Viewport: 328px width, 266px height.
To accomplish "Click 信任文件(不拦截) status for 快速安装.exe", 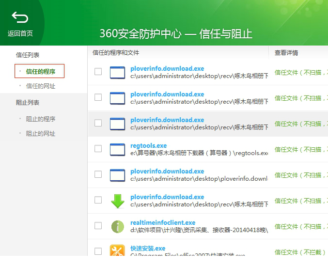I will [300, 252].
